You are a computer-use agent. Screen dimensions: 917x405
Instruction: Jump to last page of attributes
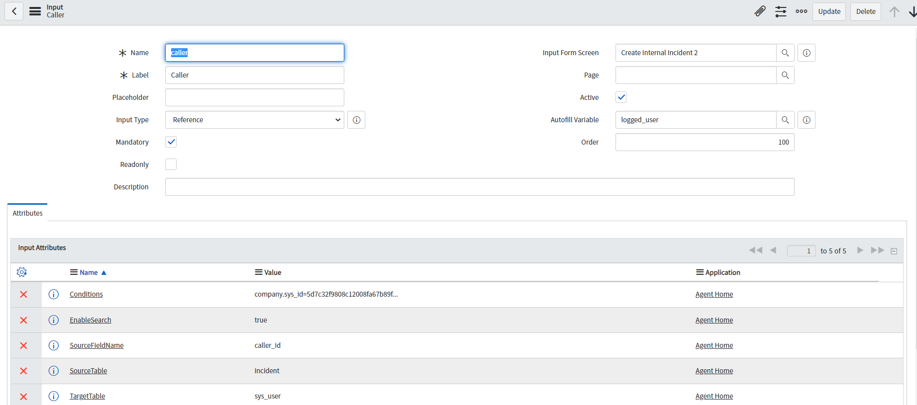[x=877, y=250]
